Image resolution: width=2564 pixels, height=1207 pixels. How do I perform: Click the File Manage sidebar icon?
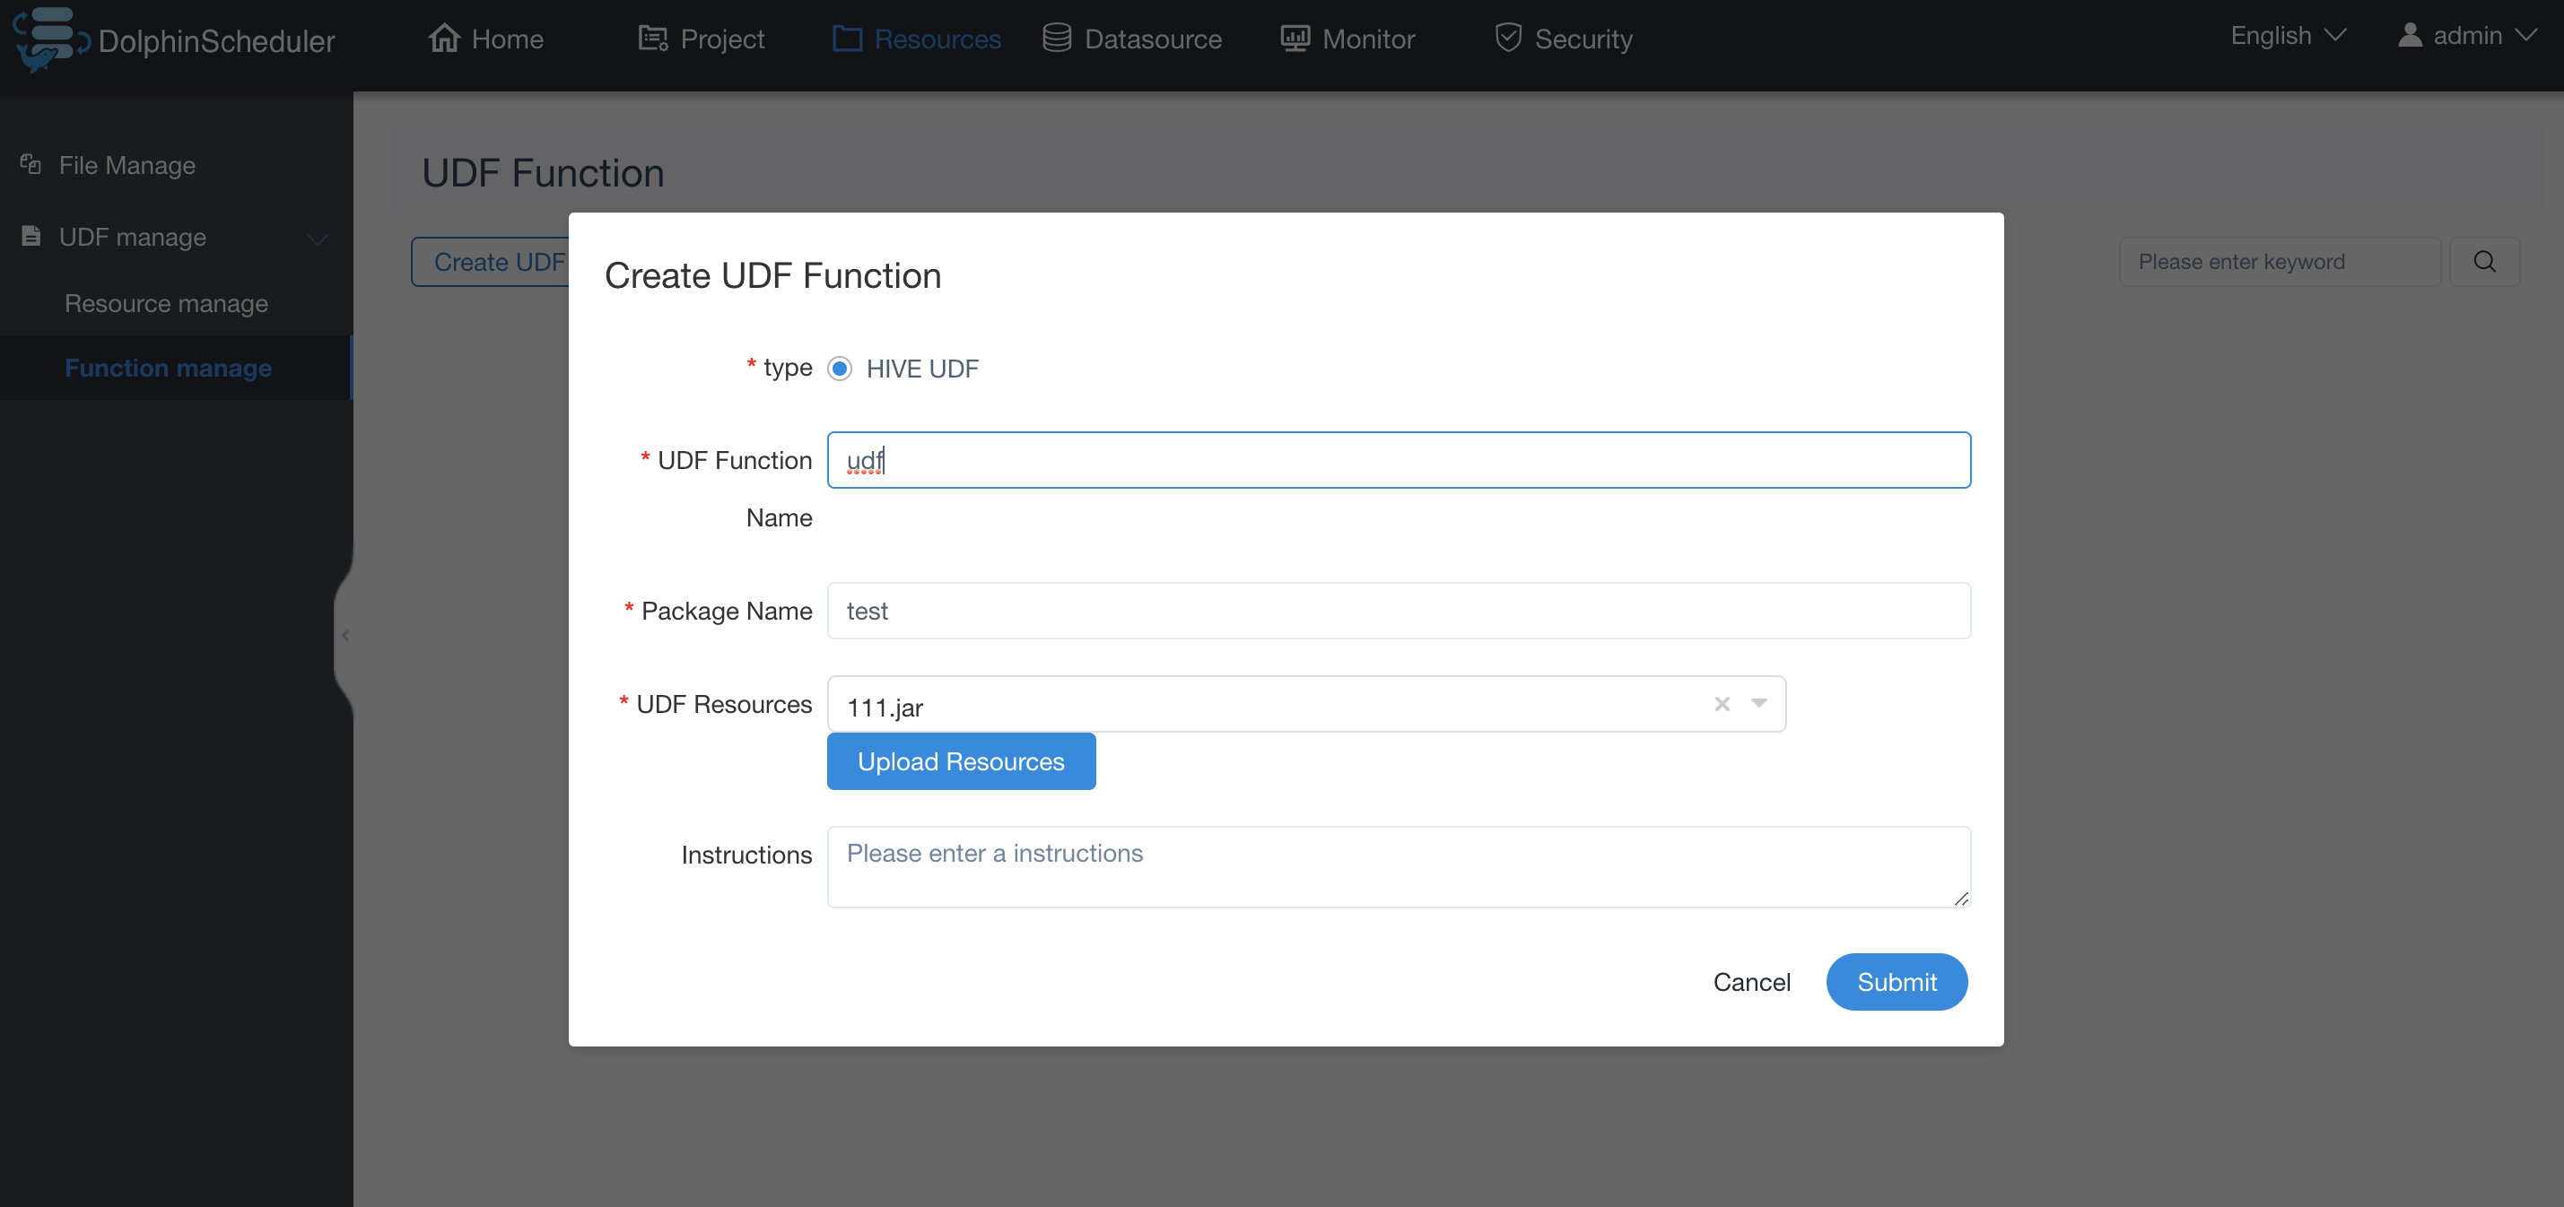(x=31, y=164)
